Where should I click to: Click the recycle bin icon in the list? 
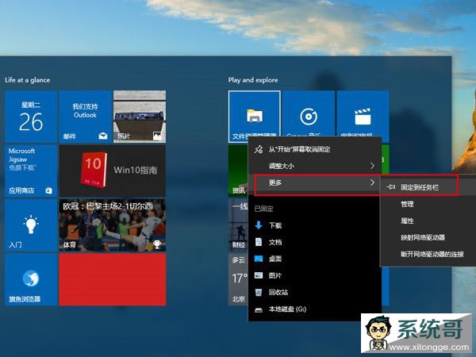[x=259, y=292]
